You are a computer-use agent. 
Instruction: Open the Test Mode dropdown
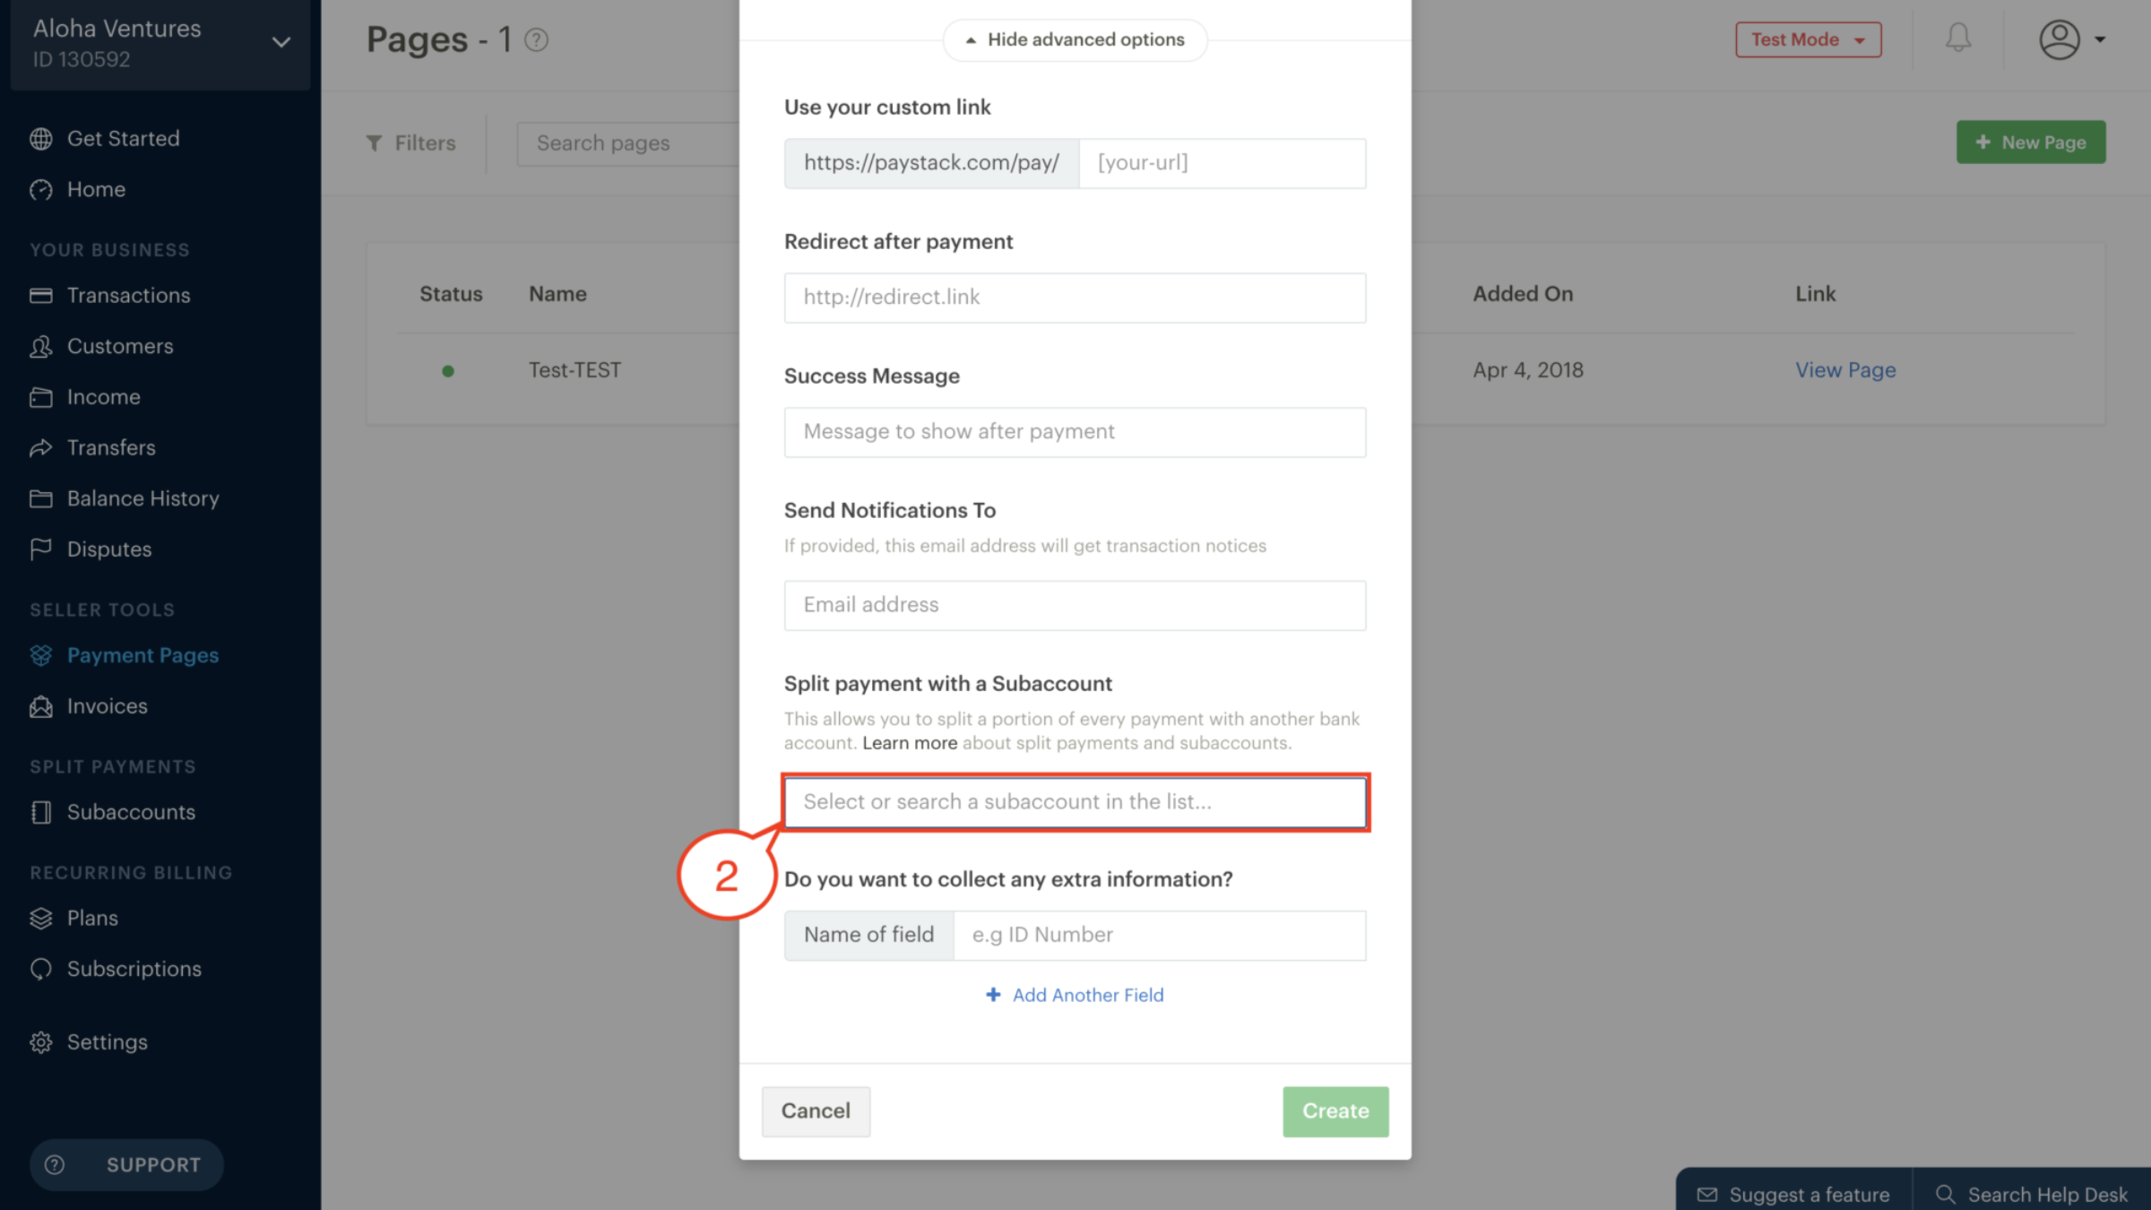point(1808,39)
